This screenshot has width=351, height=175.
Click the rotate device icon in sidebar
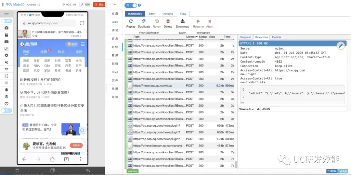[6, 49]
